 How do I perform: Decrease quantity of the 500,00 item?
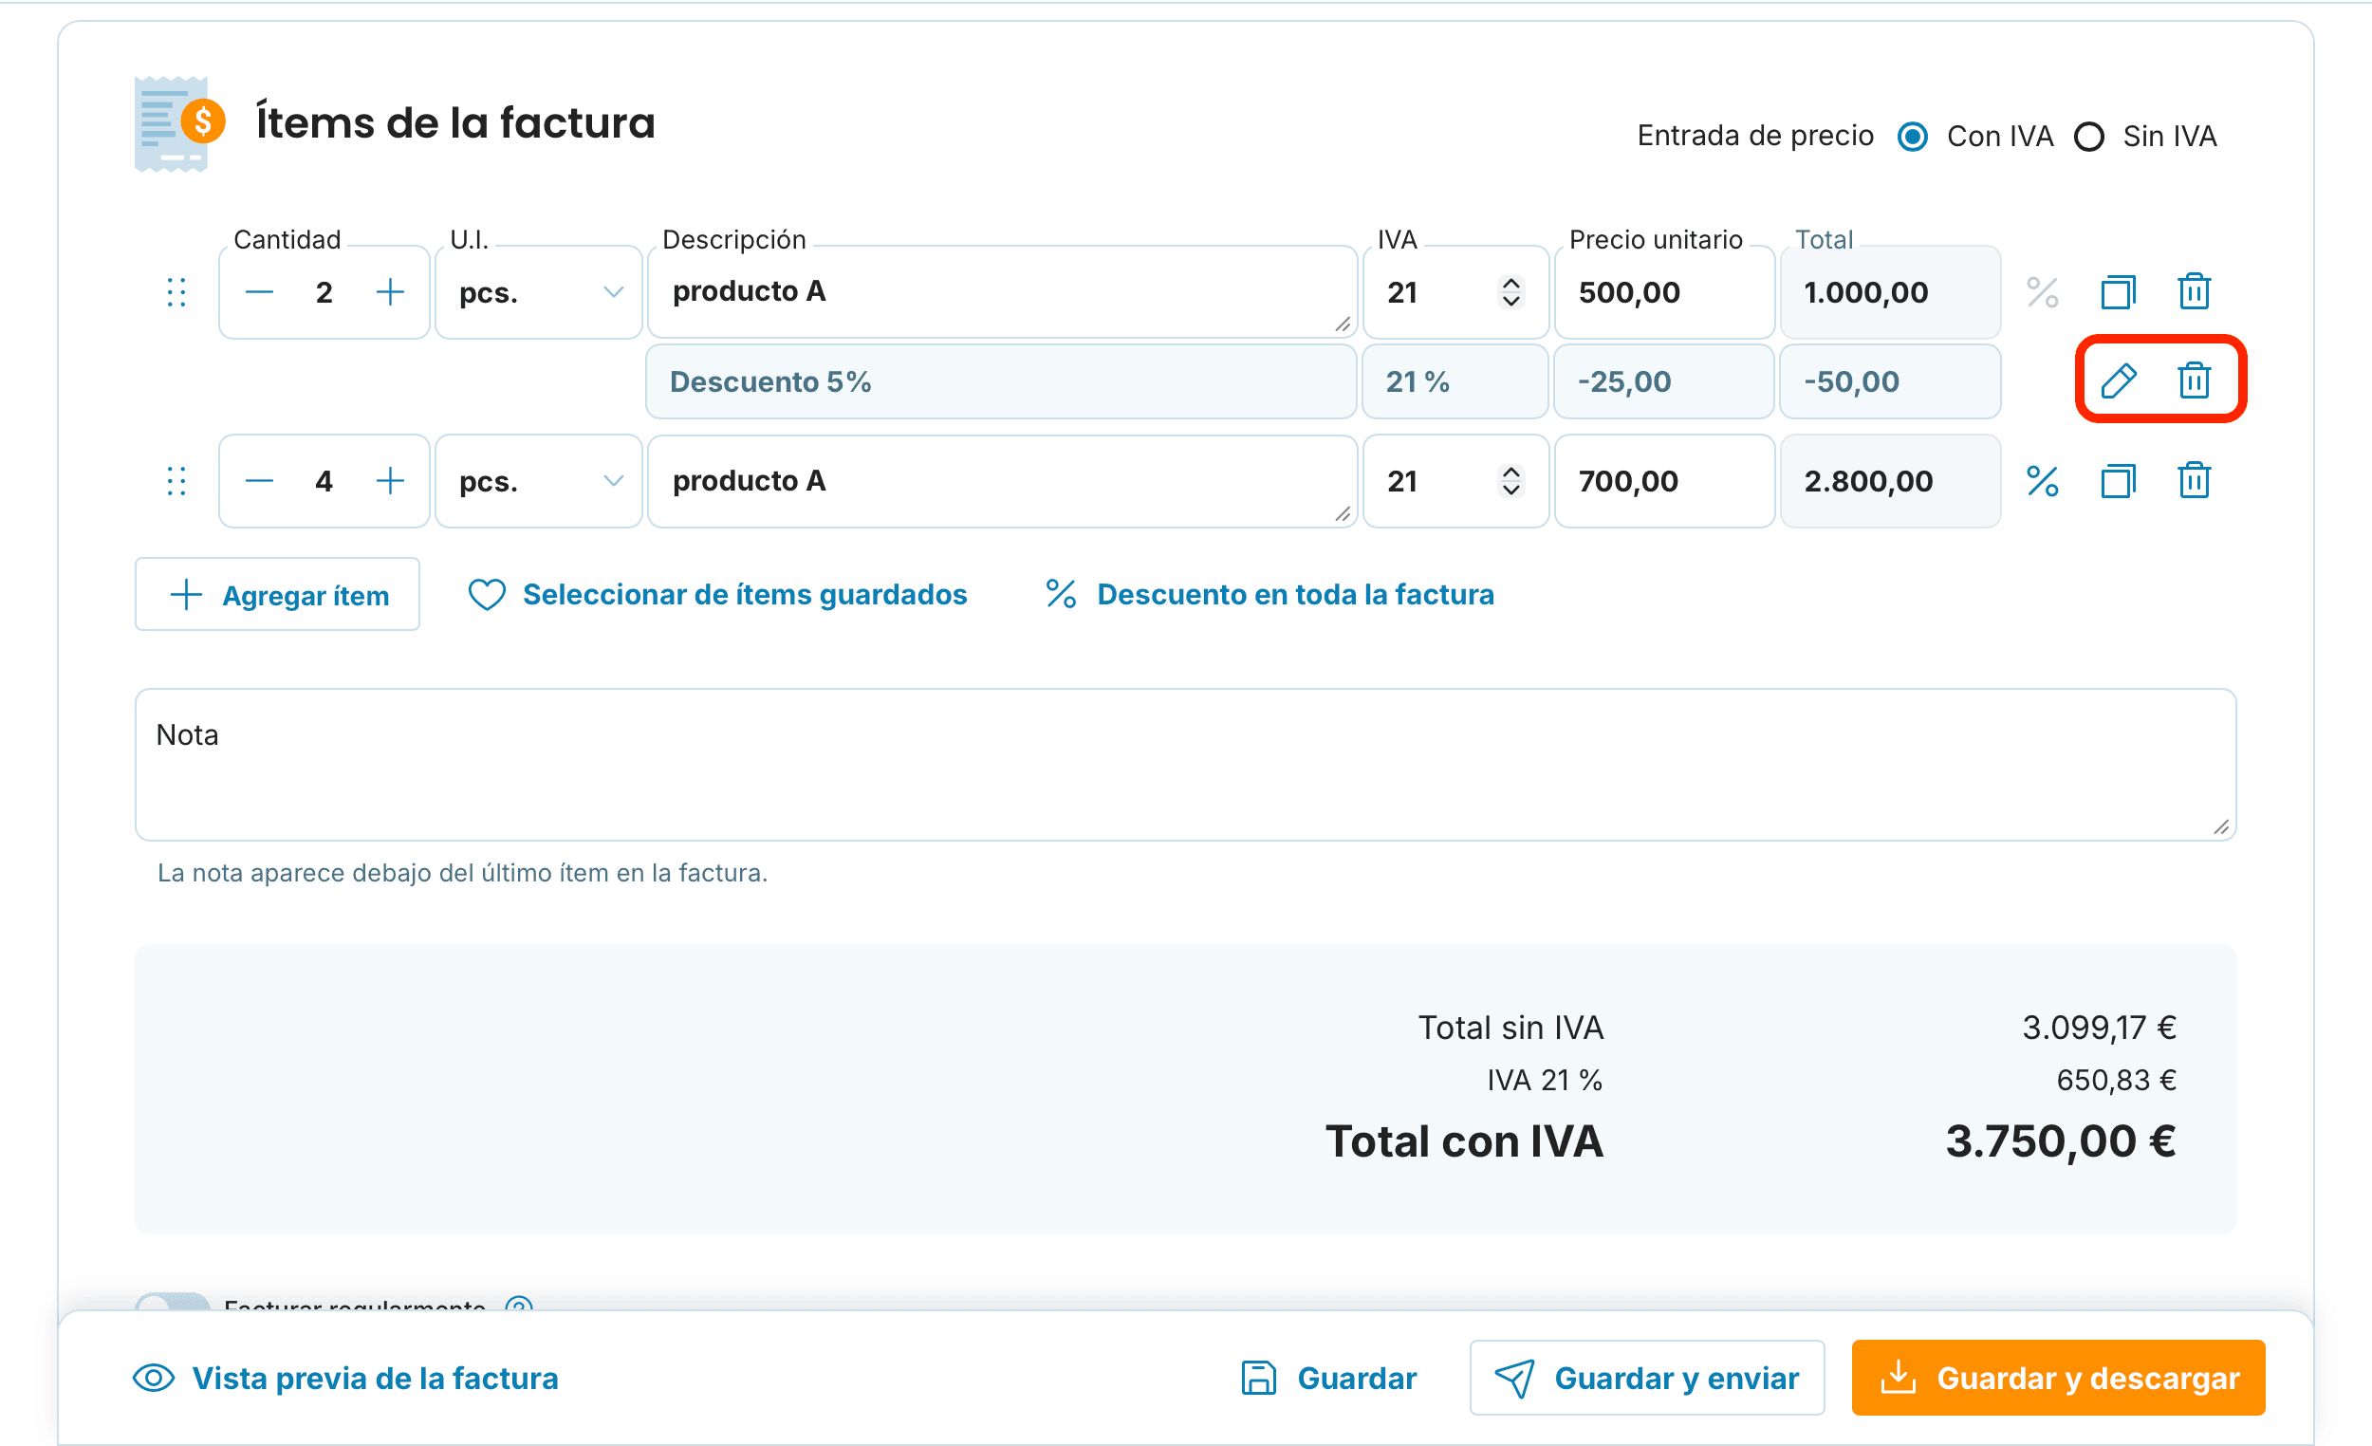[259, 291]
